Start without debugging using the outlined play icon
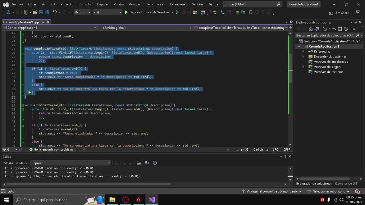The width and height of the screenshot is (365, 205). coord(177,12)
